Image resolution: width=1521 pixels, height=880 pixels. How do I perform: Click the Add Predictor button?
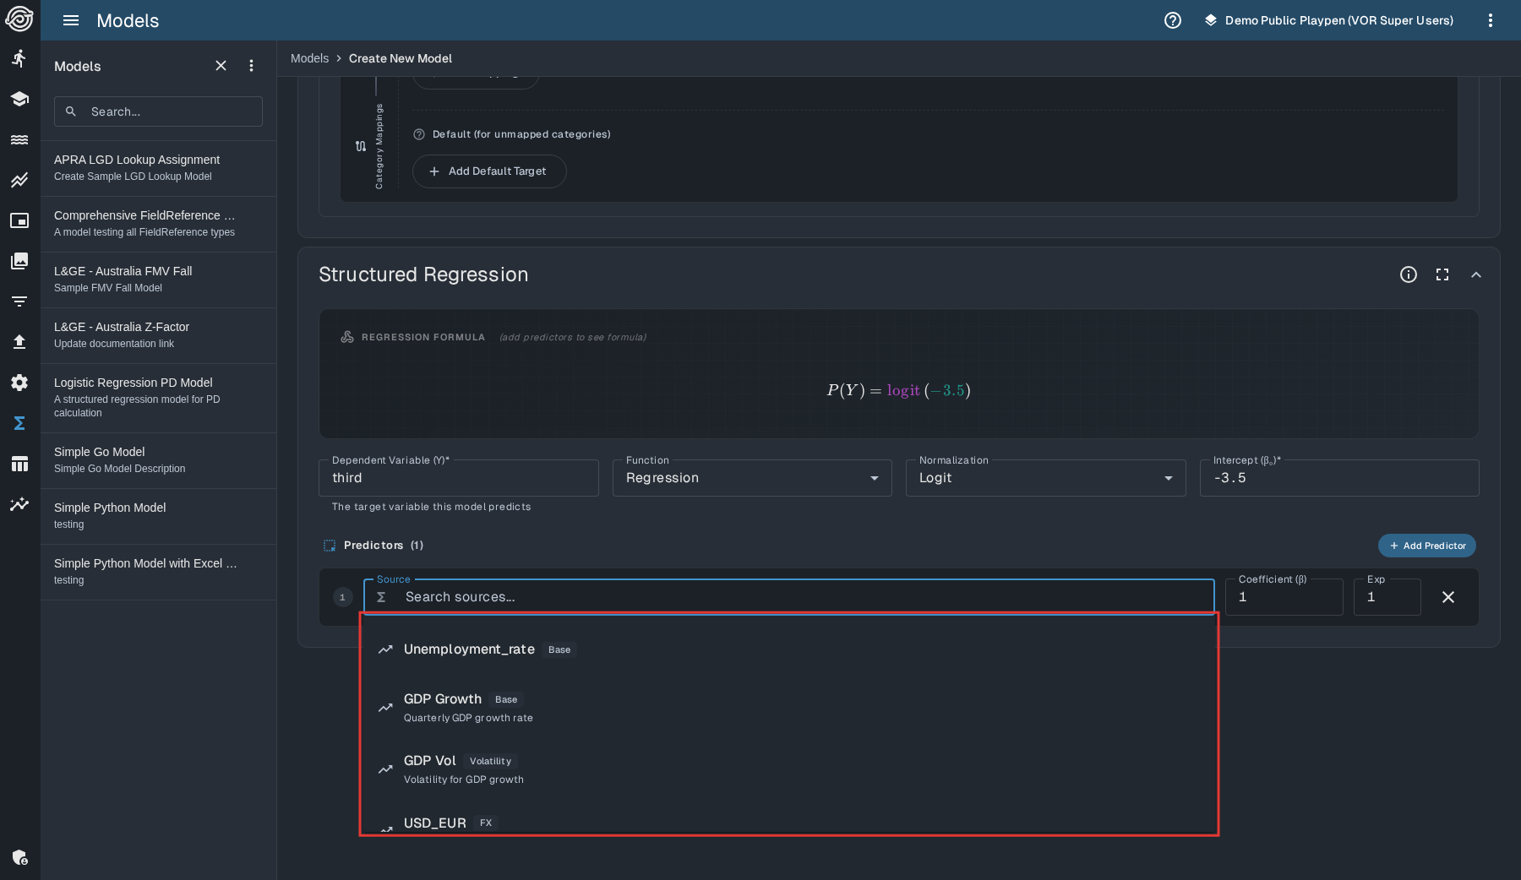(1427, 546)
